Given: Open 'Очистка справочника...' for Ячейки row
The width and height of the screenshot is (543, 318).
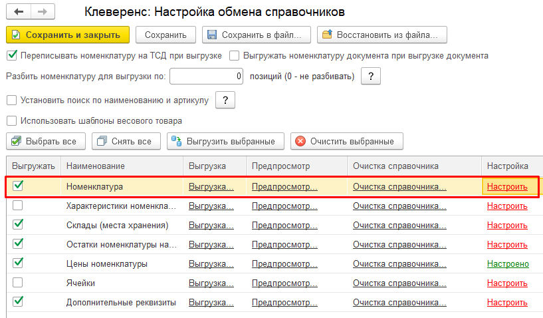Looking at the screenshot, I should tap(399, 283).
